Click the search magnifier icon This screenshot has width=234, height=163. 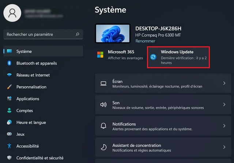pos(77,34)
